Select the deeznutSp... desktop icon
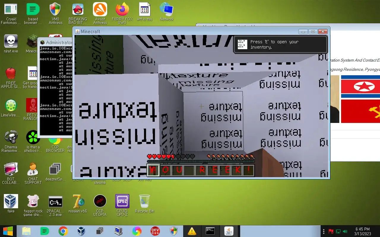This screenshot has width=380, height=237. pos(55,172)
